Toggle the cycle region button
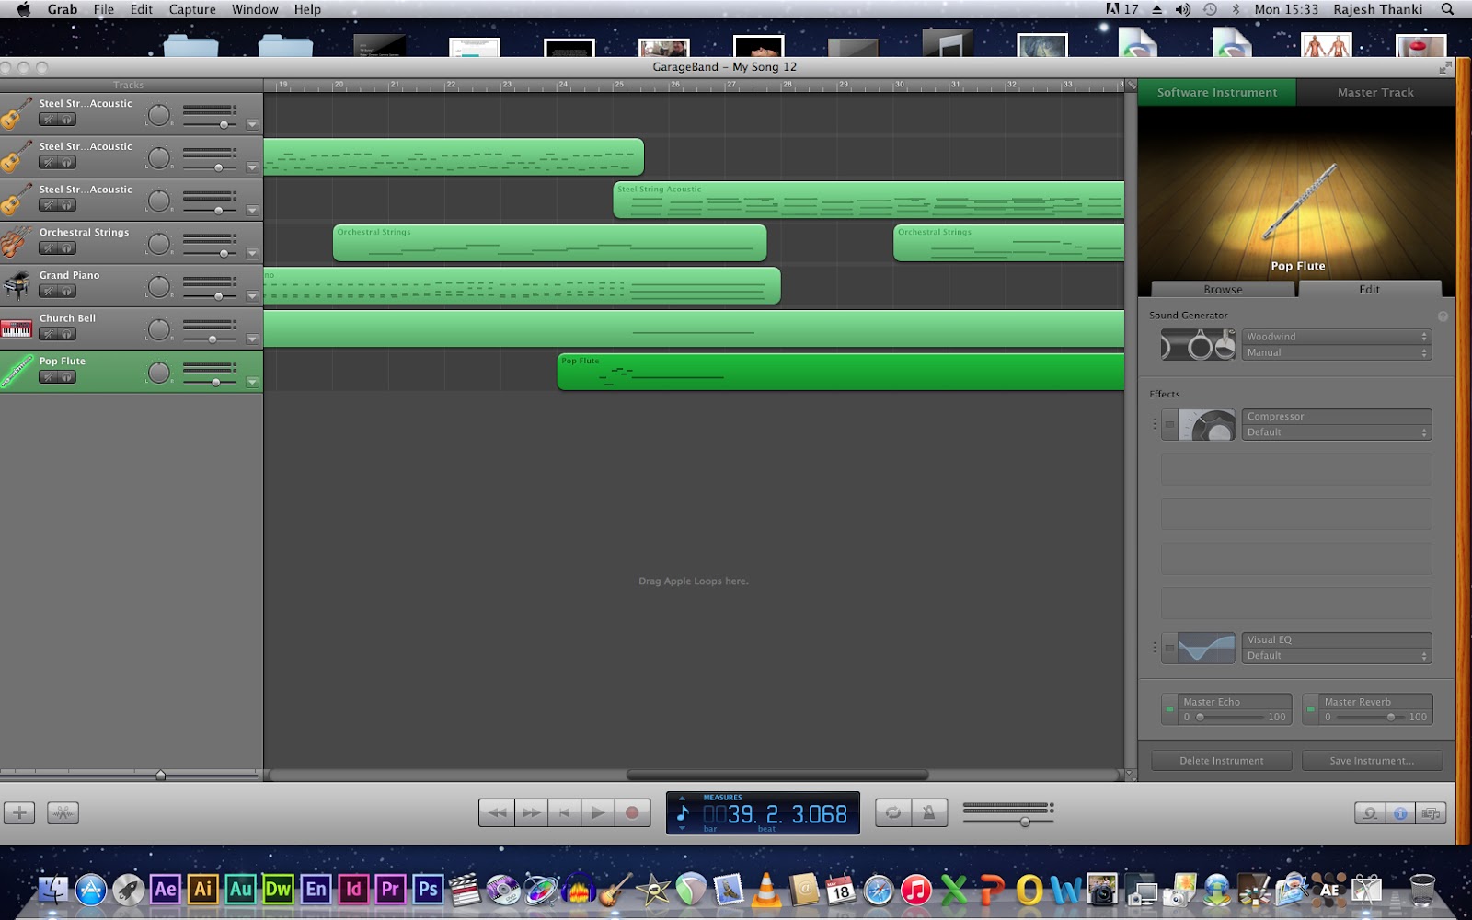 pyautogui.click(x=892, y=812)
